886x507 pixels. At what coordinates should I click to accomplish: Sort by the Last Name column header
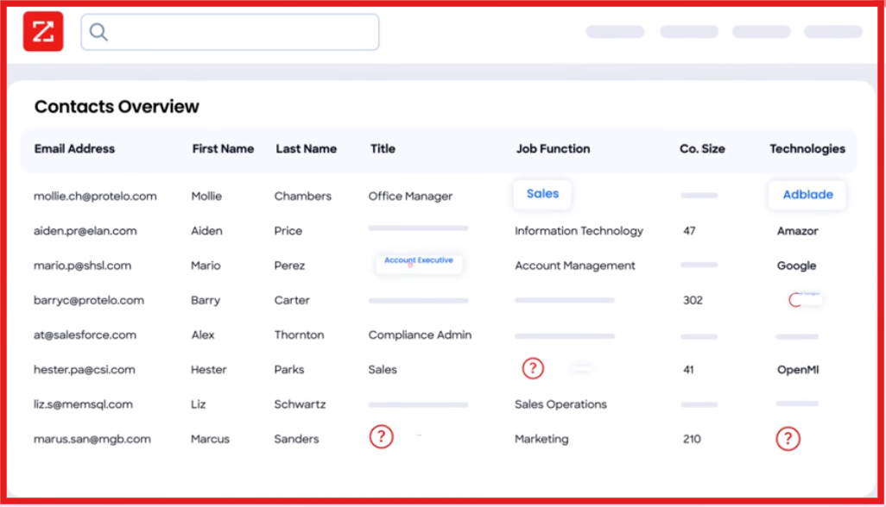(307, 149)
